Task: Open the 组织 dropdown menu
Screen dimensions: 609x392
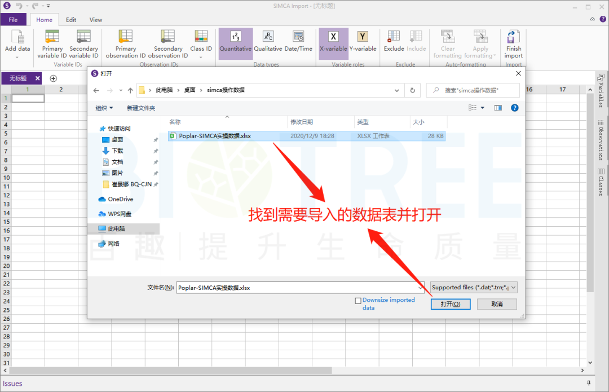Action: (x=104, y=108)
